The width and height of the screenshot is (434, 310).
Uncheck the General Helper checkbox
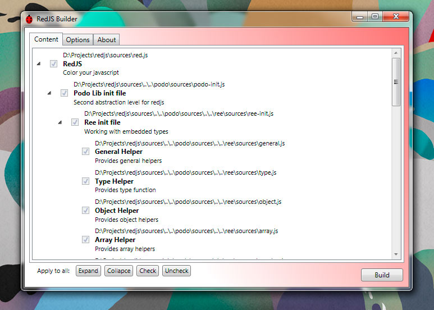(85, 152)
